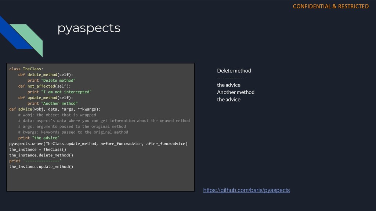Click the 'Delete method' output text
Screen dimensions: 376x211
coord(234,71)
